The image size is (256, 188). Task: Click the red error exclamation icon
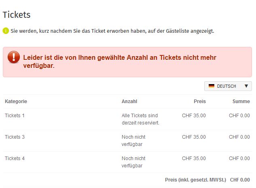click(x=14, y=57)
